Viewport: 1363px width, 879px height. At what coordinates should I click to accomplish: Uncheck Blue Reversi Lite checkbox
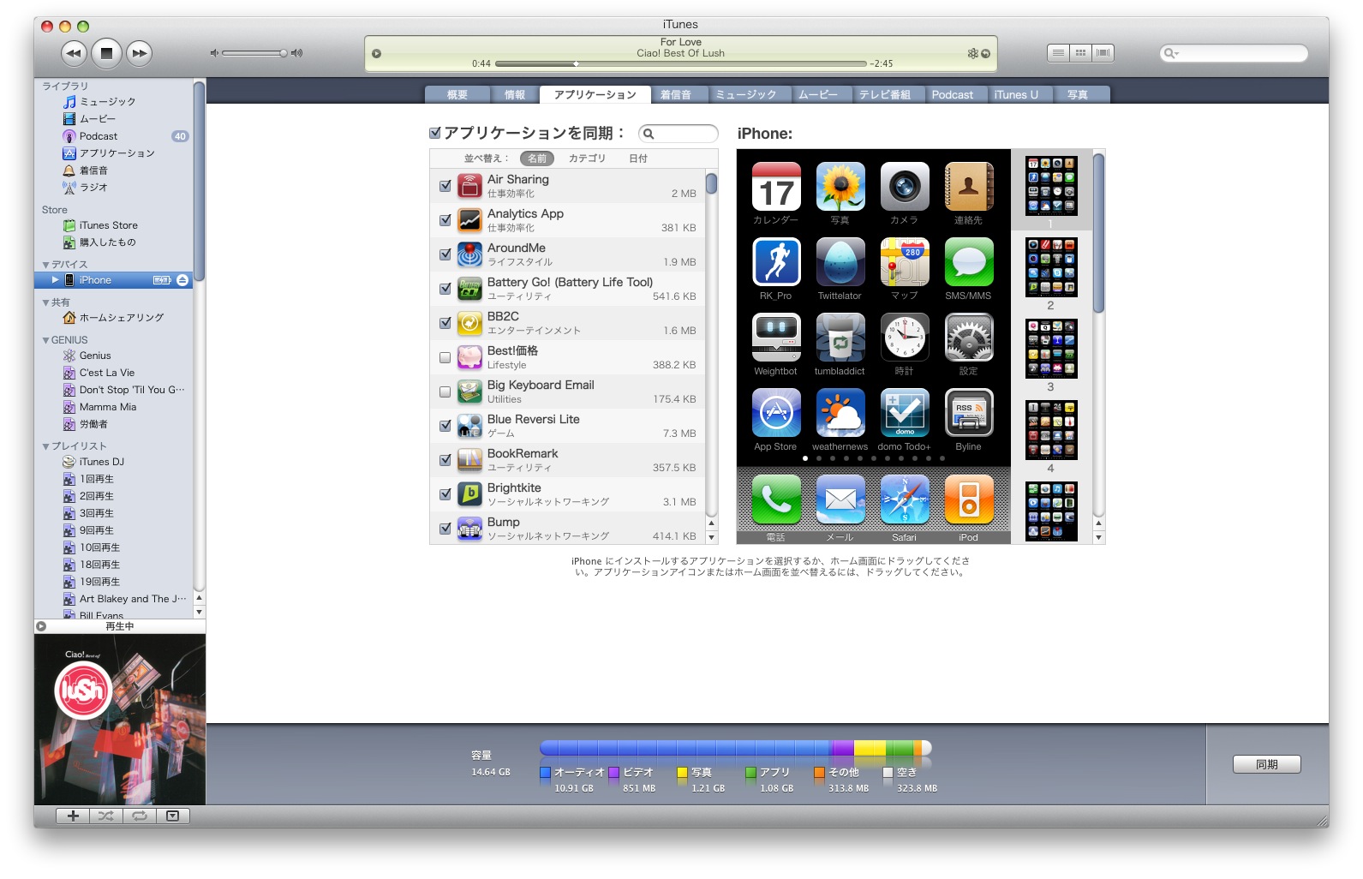pos(445,426)
